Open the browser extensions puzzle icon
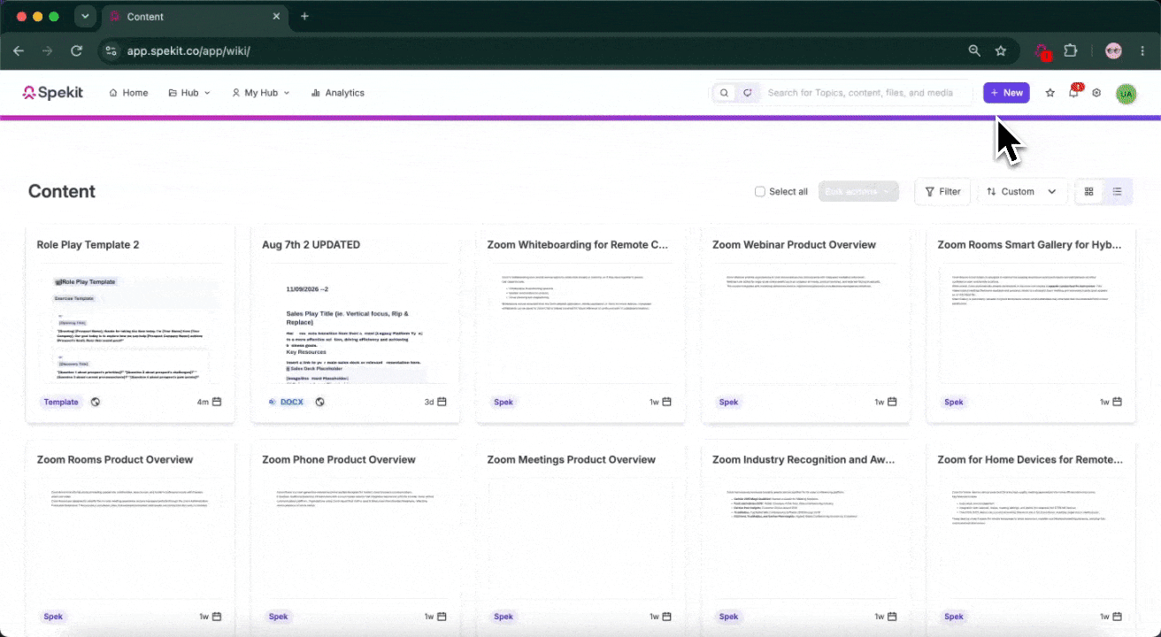Image resolution: width=1161 pixels, height=637 pixels. pos(1071,51)
